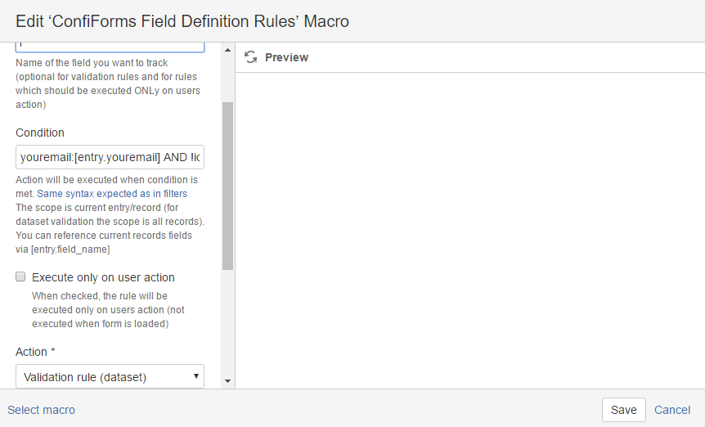Focus the field name input box
Viewport: 705px width, 427px height.
pyautogui.click(x=110, y=47)
